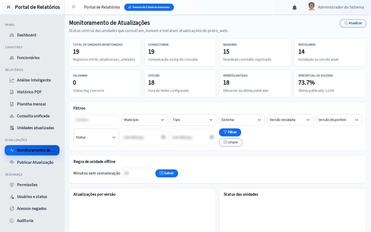Click the Publicar Atualização cloud upload icon
The height and width of the screenshot is (232, 371).
pyautogui.click(x=12, y=162)
